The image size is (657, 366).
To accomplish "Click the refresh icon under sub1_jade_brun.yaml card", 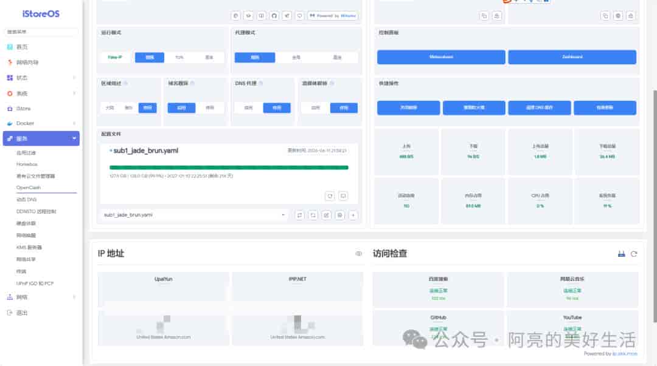I will pos(330,196).
